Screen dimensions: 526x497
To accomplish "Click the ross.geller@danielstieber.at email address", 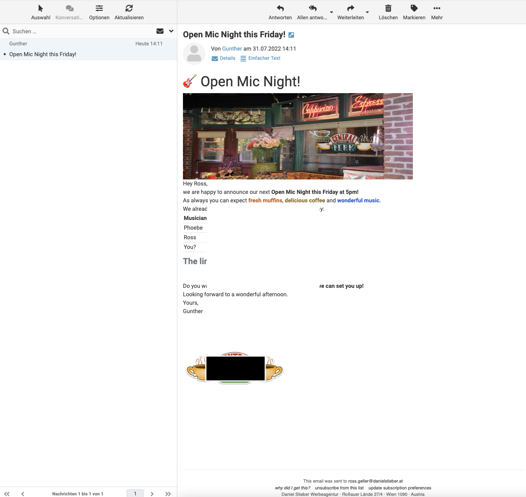I will (x=376, y=481).
